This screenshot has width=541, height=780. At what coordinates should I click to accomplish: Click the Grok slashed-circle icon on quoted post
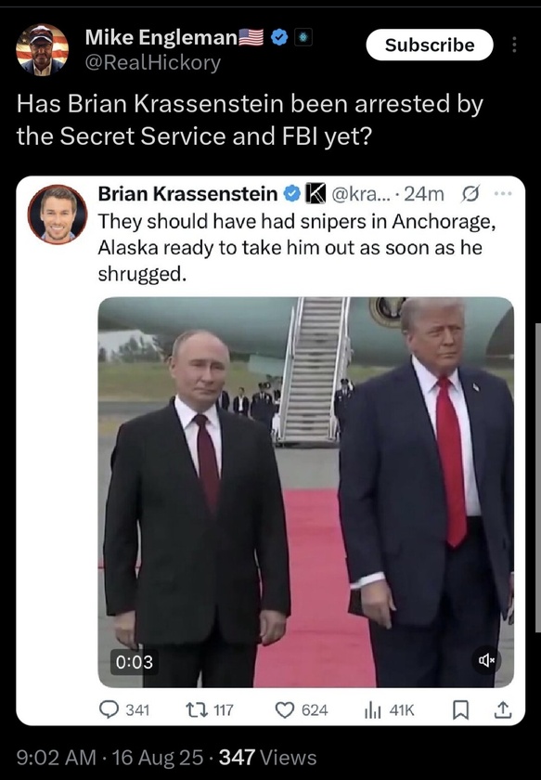pyautogui.click(x=468, y=194)
